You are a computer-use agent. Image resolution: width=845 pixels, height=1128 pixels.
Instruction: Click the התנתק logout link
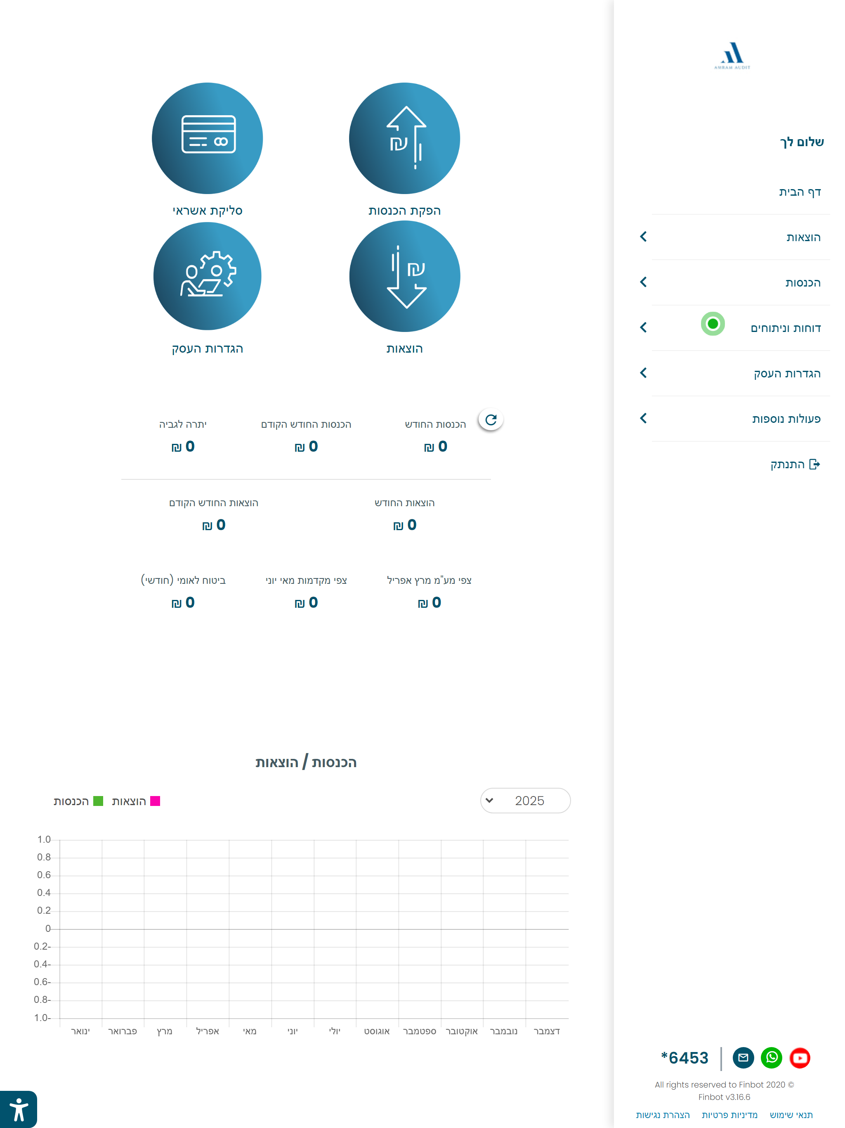point(787,464)
